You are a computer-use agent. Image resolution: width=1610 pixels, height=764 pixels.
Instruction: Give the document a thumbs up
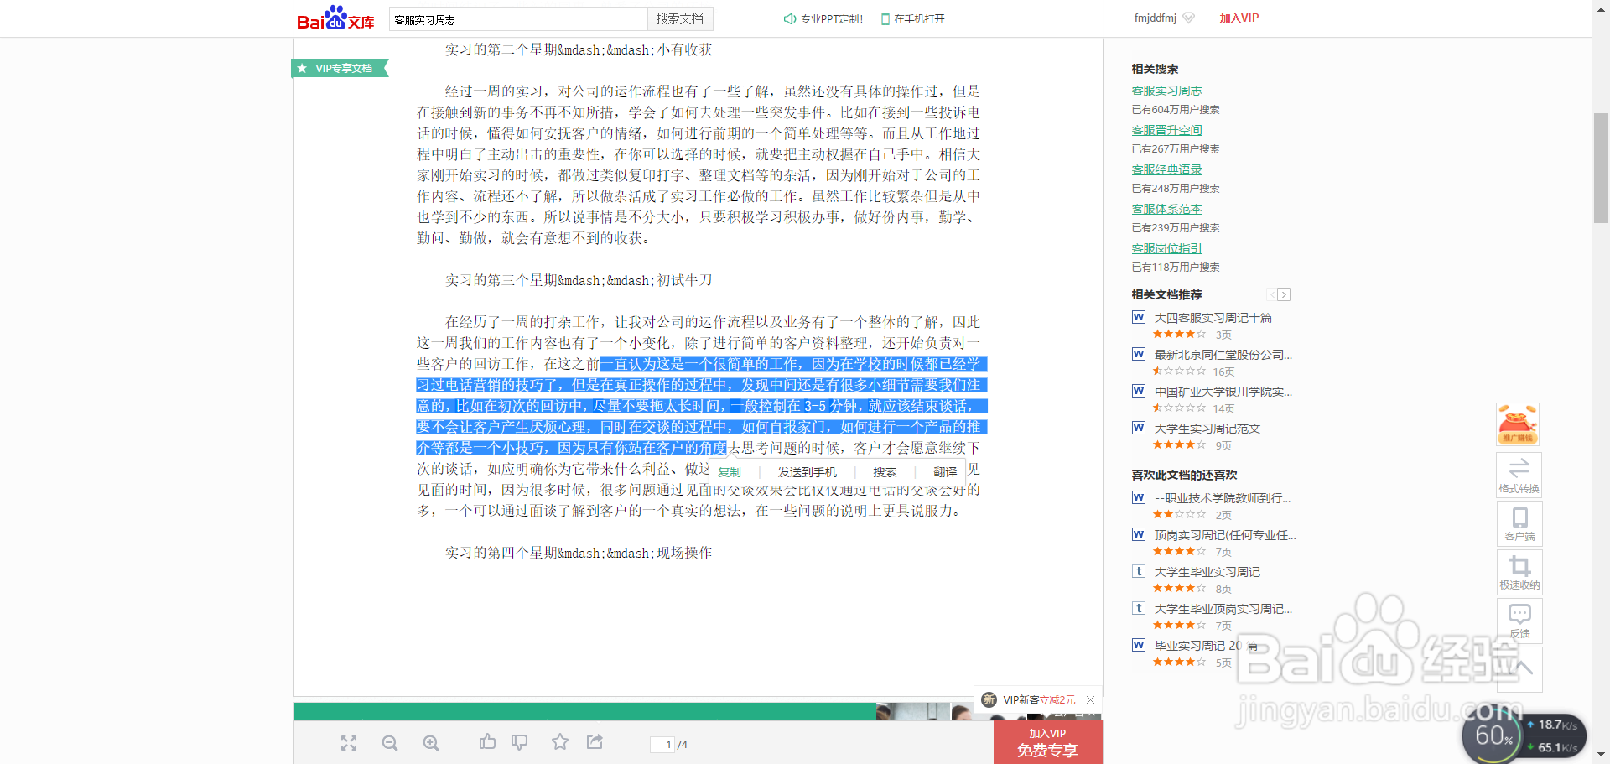tap(487, 741)
